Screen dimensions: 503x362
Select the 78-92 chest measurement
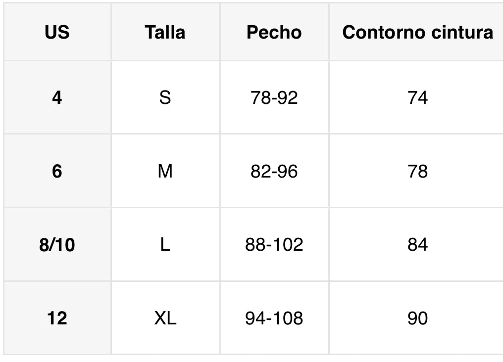(x=274, y=97)
